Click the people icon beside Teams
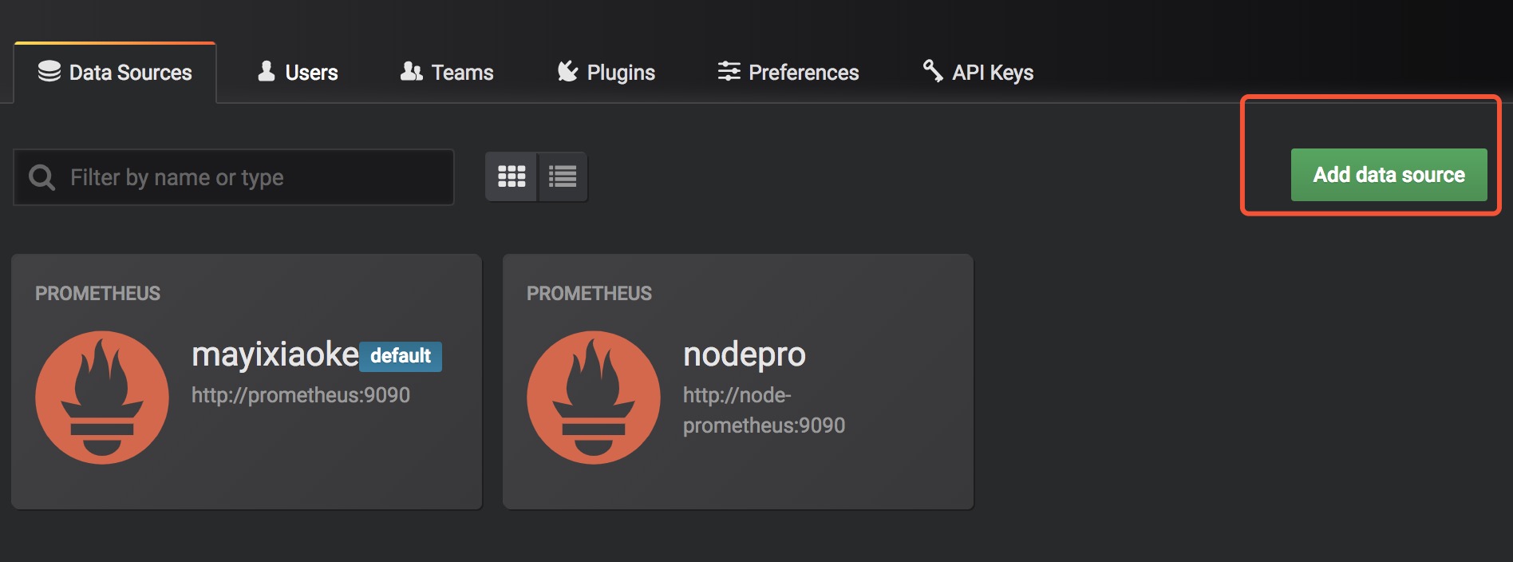Image resolution: width=1513 pixels, height=562 pixels. (411, 71)
